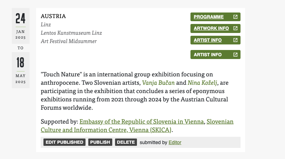
Task: Delete this event entry
Action: (x=126, y=142)
